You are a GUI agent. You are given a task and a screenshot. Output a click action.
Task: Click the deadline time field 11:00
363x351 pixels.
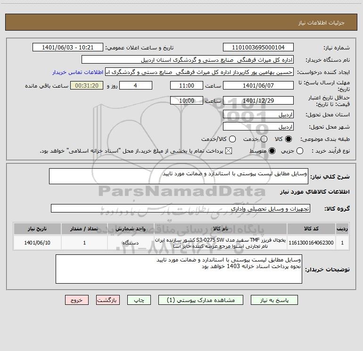click(187, 85)
